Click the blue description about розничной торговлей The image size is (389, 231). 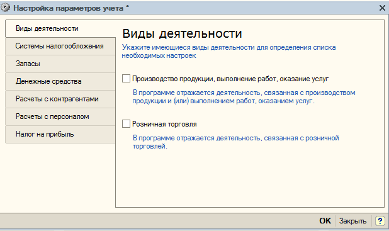point(235,142)
